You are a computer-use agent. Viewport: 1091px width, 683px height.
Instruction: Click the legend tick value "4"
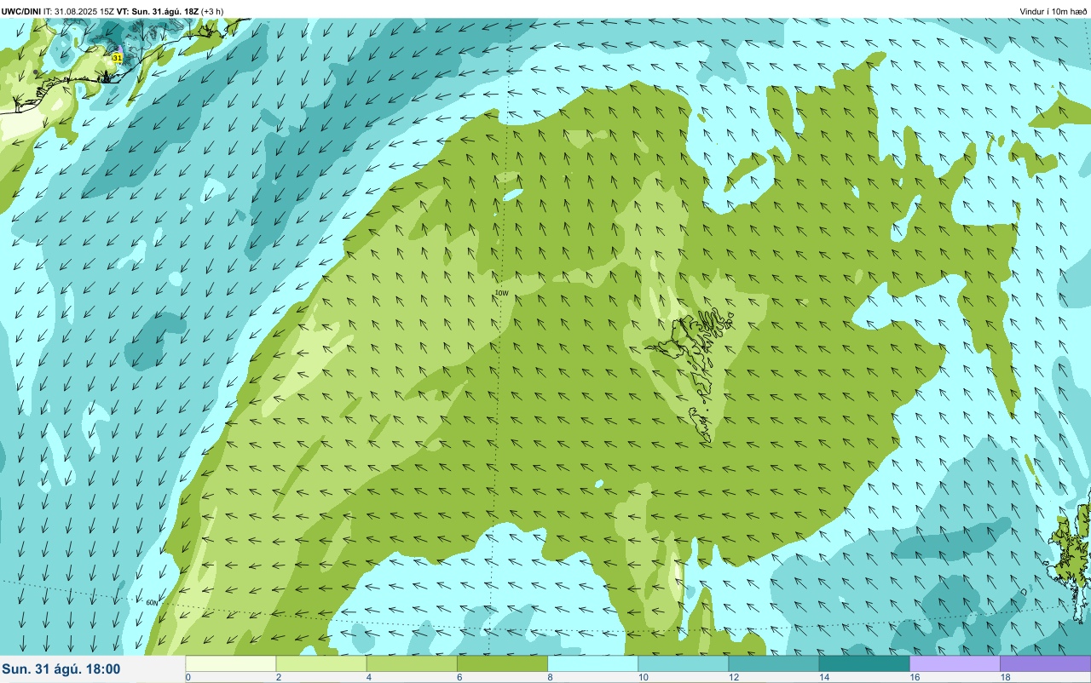click(369, 677)
